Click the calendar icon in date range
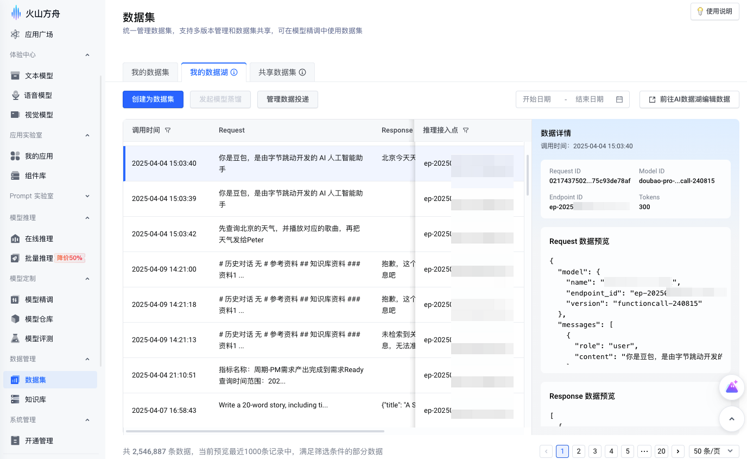 coord(619,99)
